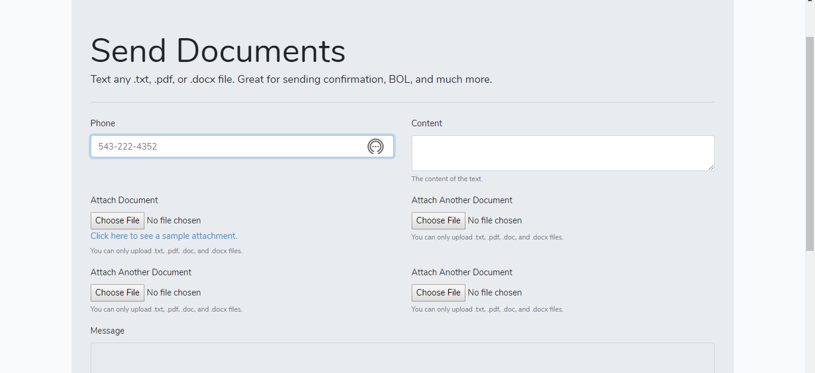Click Choose File under the lower-left Attach Another Document
This screenshot has height=373, width=815.
(x=117, y=292)
